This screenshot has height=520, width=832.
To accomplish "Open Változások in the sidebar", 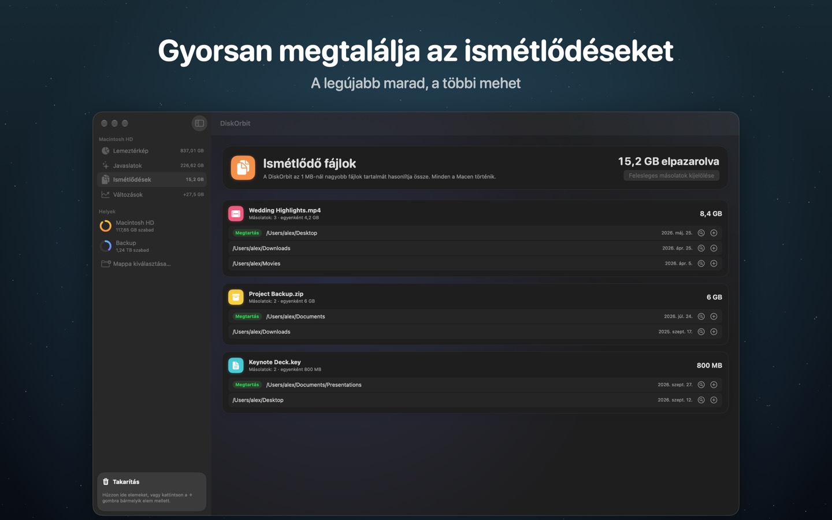I will pos(152,195).
